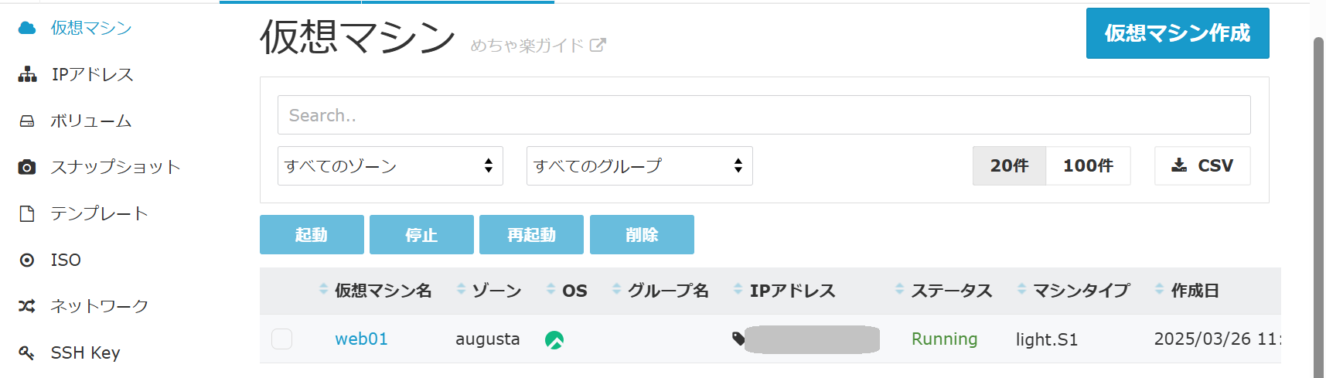The image size is (1326, 378).
Task: Click the スナップショット camera icon
Action: click(27, 168)
